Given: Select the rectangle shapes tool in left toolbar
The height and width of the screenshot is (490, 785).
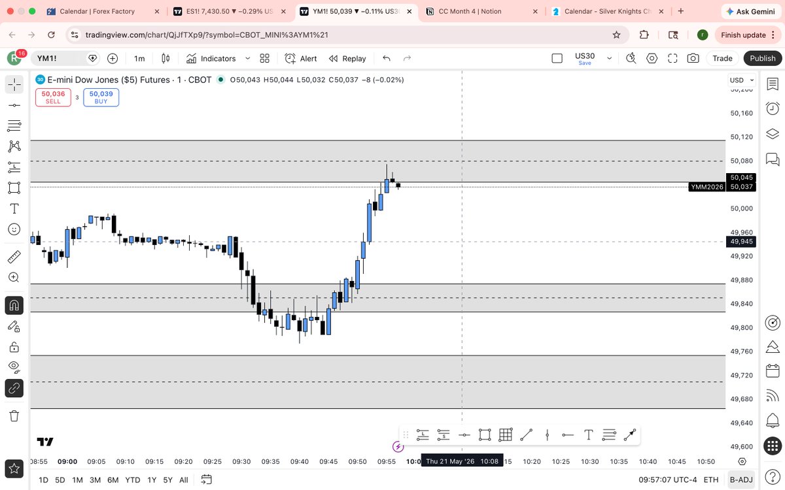Looking at the screenshot, I should (x=14, y=188).
